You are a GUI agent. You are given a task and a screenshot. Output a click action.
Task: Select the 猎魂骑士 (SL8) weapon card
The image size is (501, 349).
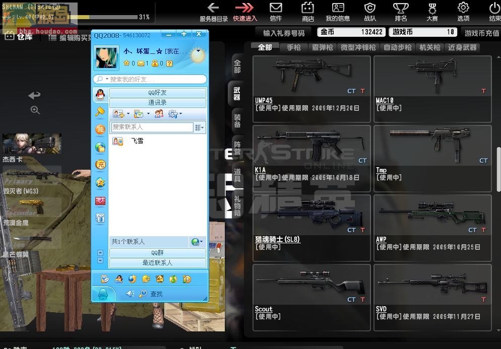click(x=311, y=228)
